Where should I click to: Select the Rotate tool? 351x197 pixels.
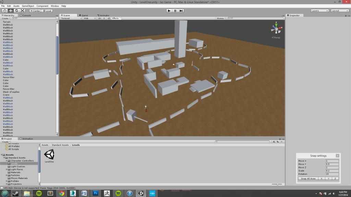pos(16,11)
